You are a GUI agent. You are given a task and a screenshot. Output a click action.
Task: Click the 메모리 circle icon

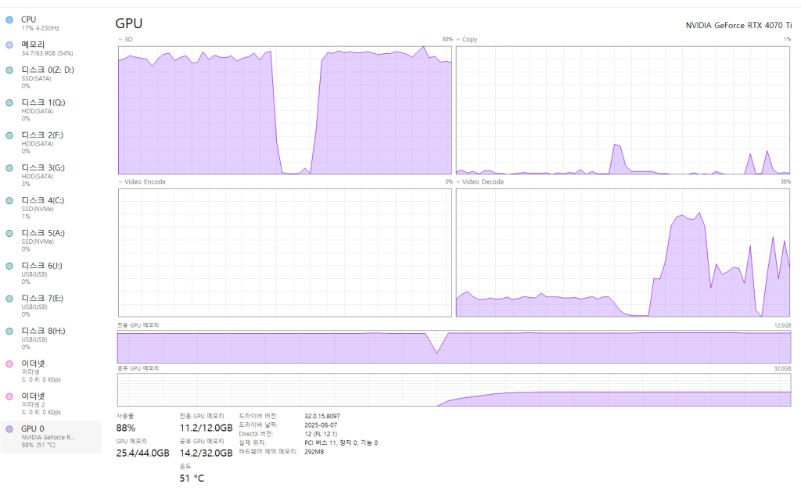click(x=9, y=45)
